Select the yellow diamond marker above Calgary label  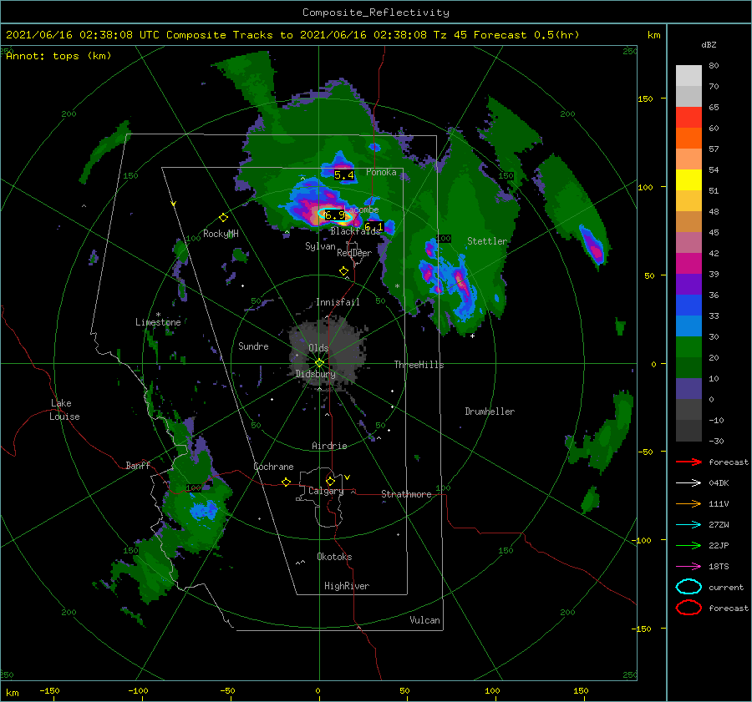pos(330,481)
